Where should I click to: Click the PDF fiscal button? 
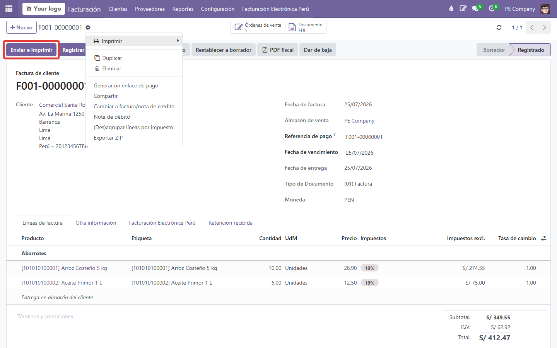click(x=278, y=50)
